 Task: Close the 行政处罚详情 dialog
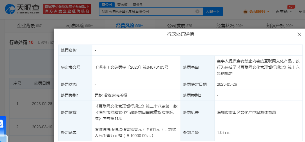click(x=299, y=34)
